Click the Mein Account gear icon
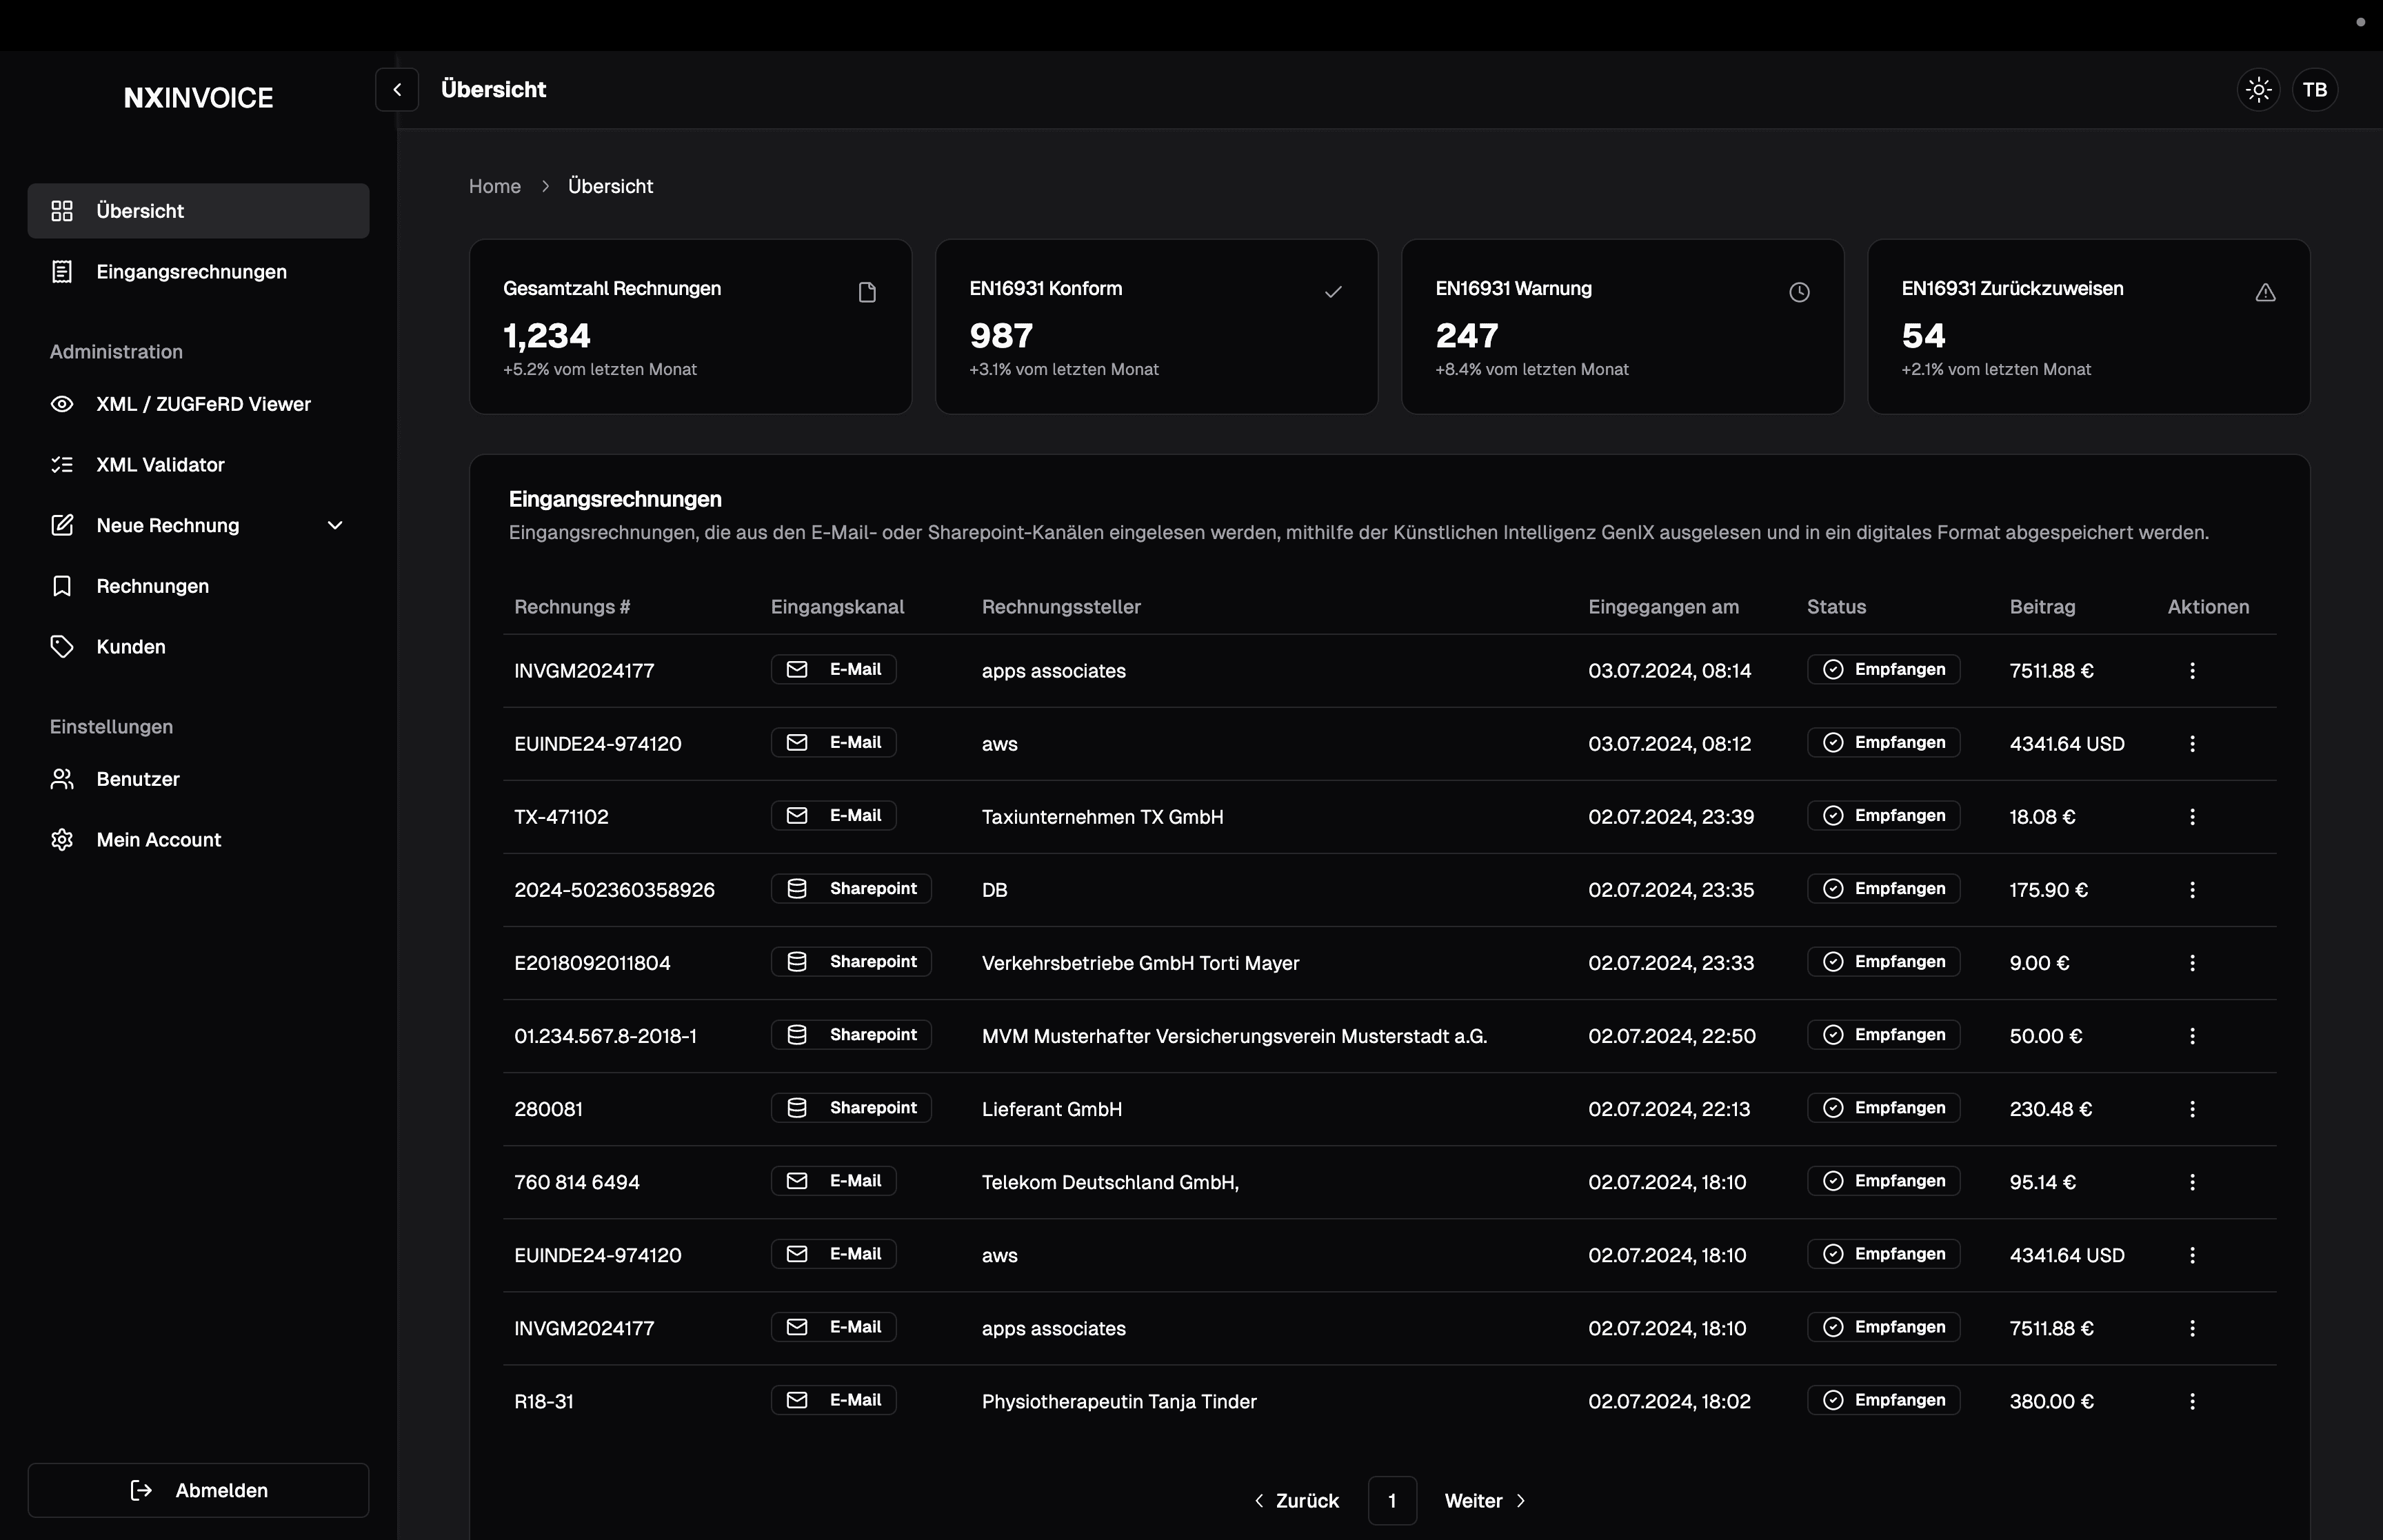 pyautogui.click(x=62, y=840)
